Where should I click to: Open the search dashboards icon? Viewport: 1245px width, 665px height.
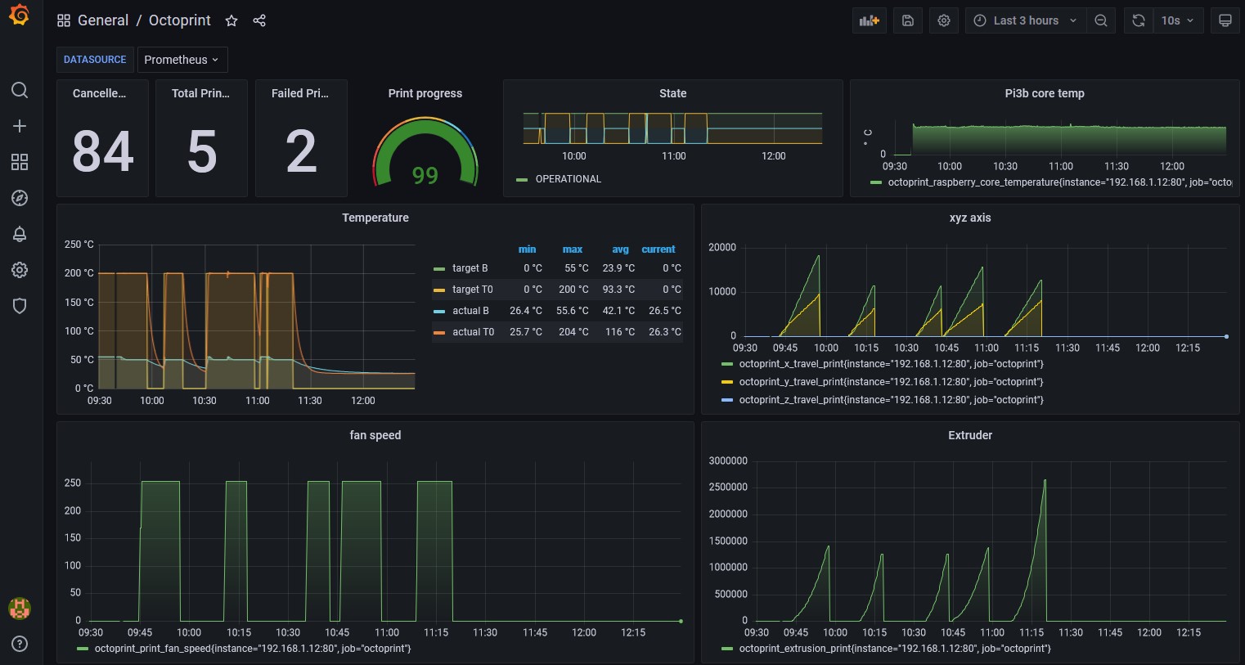pos(20,90)
